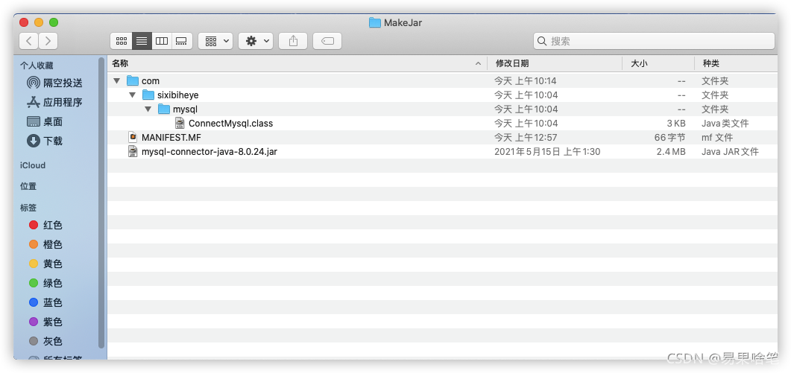
Task: Filter by 橙色 orange tag
Action: 45,244
